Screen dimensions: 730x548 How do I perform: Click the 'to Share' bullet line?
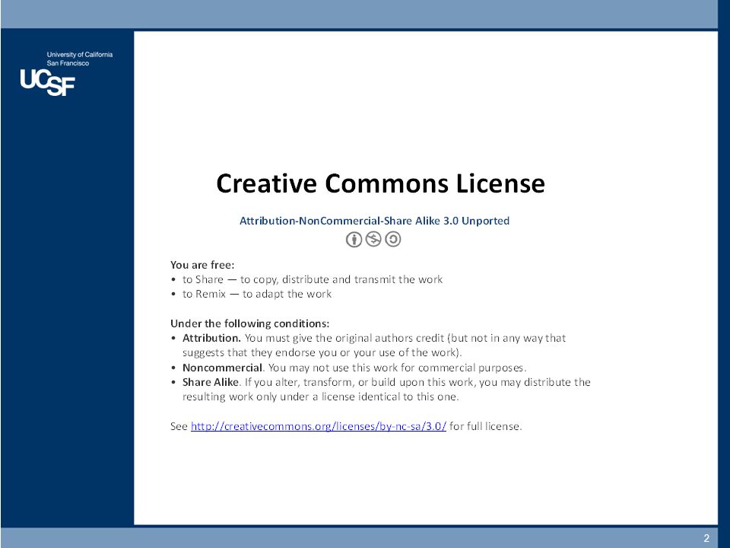click(x=313, y=279)
